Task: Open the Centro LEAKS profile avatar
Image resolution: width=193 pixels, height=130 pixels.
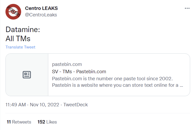Action: click(13, 12)
